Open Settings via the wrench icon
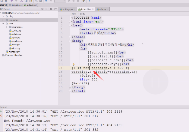Viewport: 189px width, 132px height. point(84,1)
